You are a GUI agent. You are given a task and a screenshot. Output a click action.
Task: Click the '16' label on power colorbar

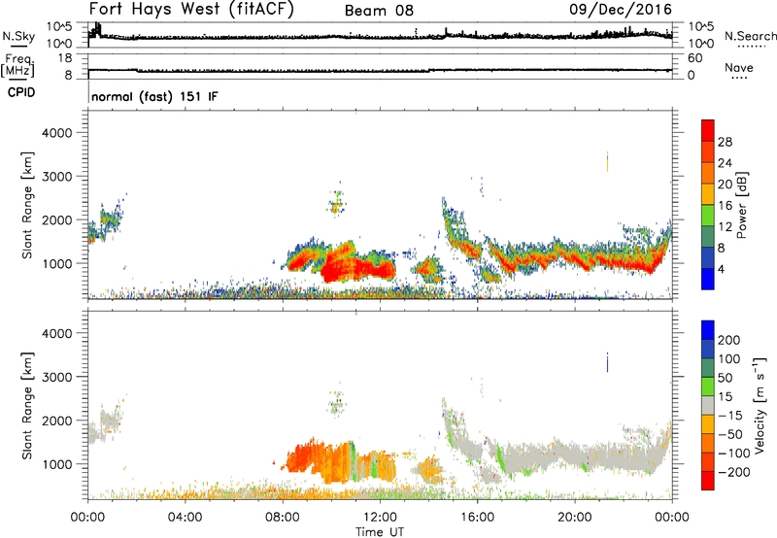coord(725,206)
